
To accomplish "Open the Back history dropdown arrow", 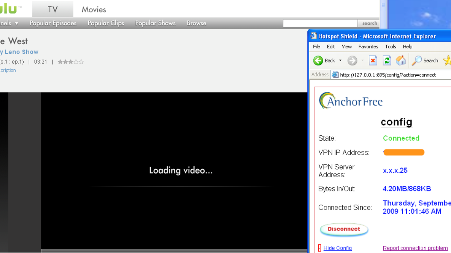I will point(340,61).
